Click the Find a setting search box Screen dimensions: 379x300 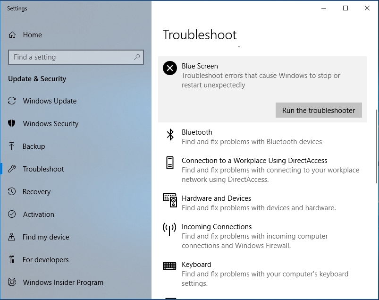click(x=76, y=57)
